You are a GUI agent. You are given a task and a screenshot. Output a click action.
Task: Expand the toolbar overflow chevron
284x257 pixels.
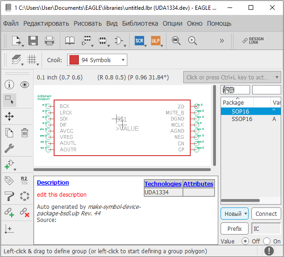(x=222, y=41)
